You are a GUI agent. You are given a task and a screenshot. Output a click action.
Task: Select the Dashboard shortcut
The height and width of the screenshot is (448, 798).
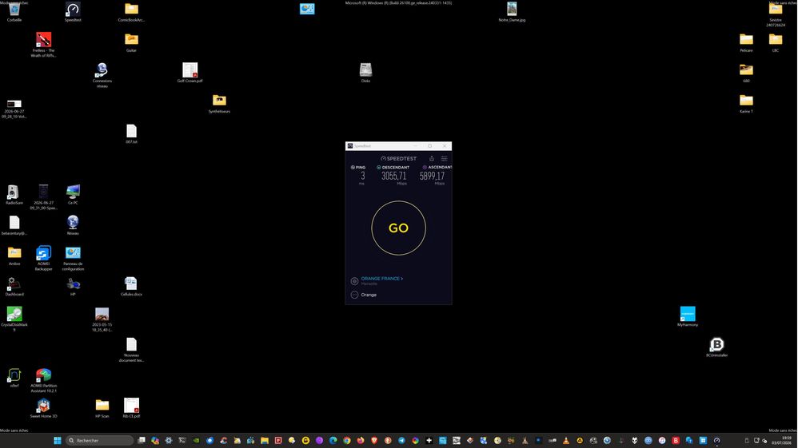point(14,287)
